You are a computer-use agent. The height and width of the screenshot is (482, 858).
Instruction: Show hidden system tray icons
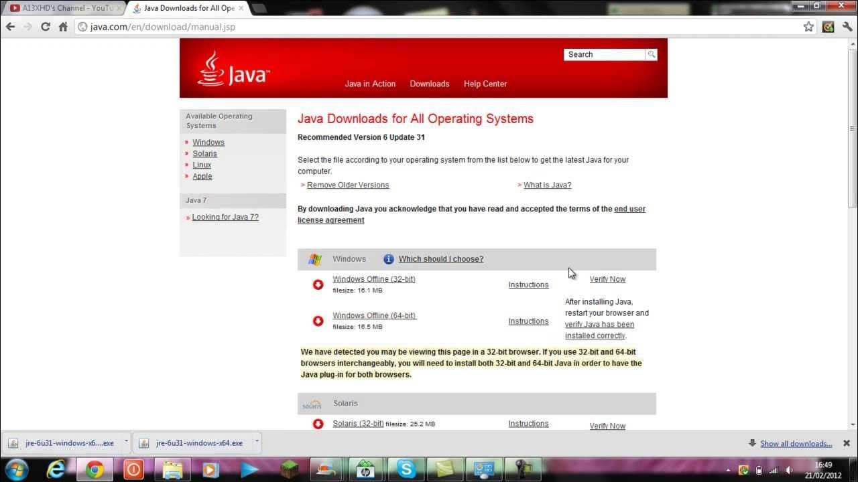(729, 470)
